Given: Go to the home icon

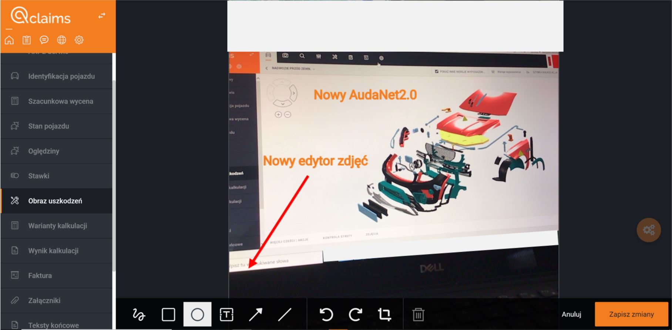Looking at the screenshot, I should point(9,40).
